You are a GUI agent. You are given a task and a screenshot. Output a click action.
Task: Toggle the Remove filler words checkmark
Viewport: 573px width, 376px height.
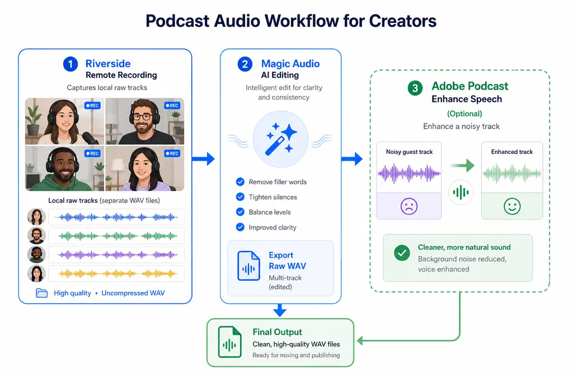240,182
